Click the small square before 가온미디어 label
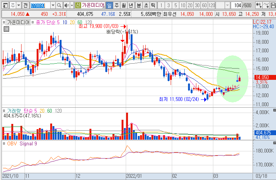 (4, 22)
